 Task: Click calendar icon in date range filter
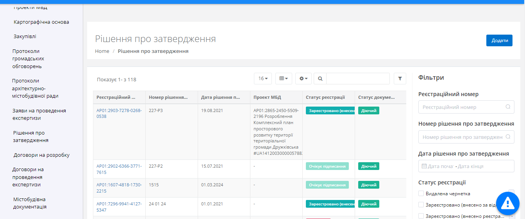pyautogui.click(x=424, y=166)
